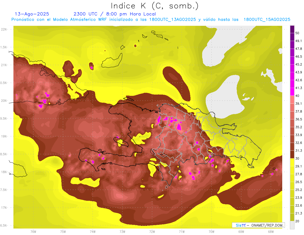Click the dark brown swatch between 30 and 31.3
Viewport: 304px width, 235px height.
pos(292,154)
